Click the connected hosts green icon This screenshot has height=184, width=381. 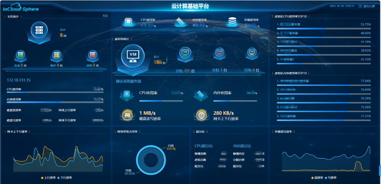tap(20, 55)
